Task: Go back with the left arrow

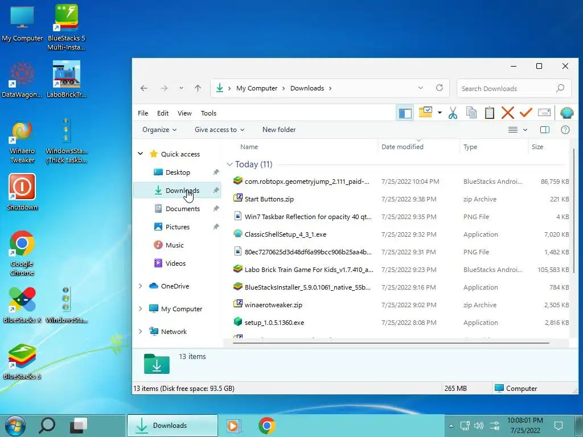Action: tap(144, 88)
